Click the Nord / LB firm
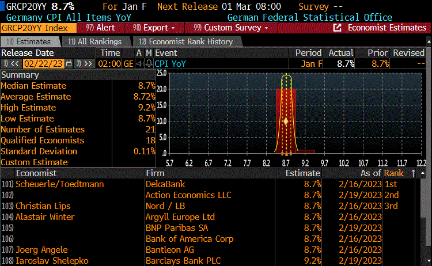The height and width of the screenshot is (266, 432). coord(165,206)
